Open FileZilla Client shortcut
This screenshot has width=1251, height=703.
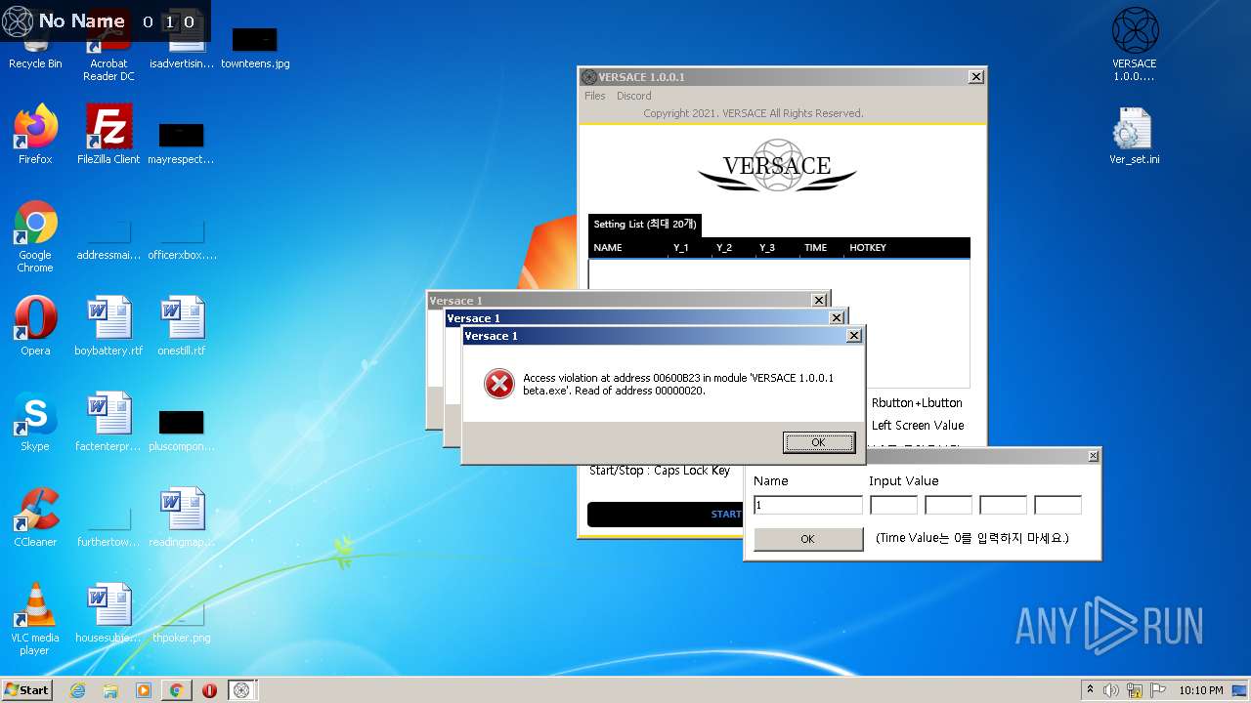coord(108,135)
